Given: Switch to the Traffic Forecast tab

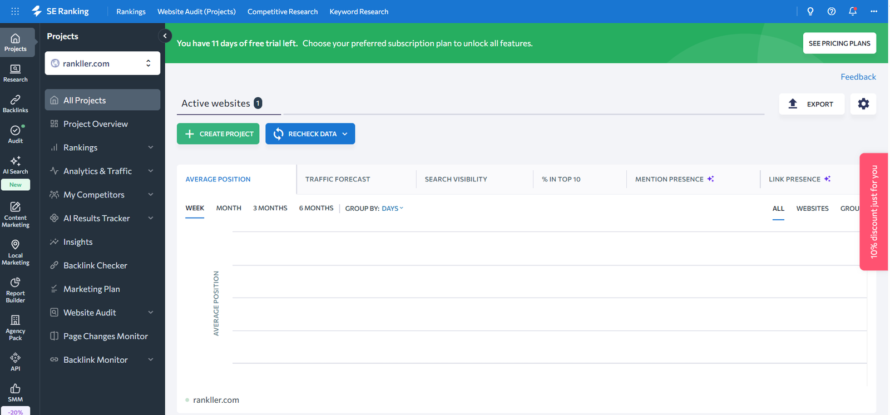Looking at the screenshot, I should [338, 179].
